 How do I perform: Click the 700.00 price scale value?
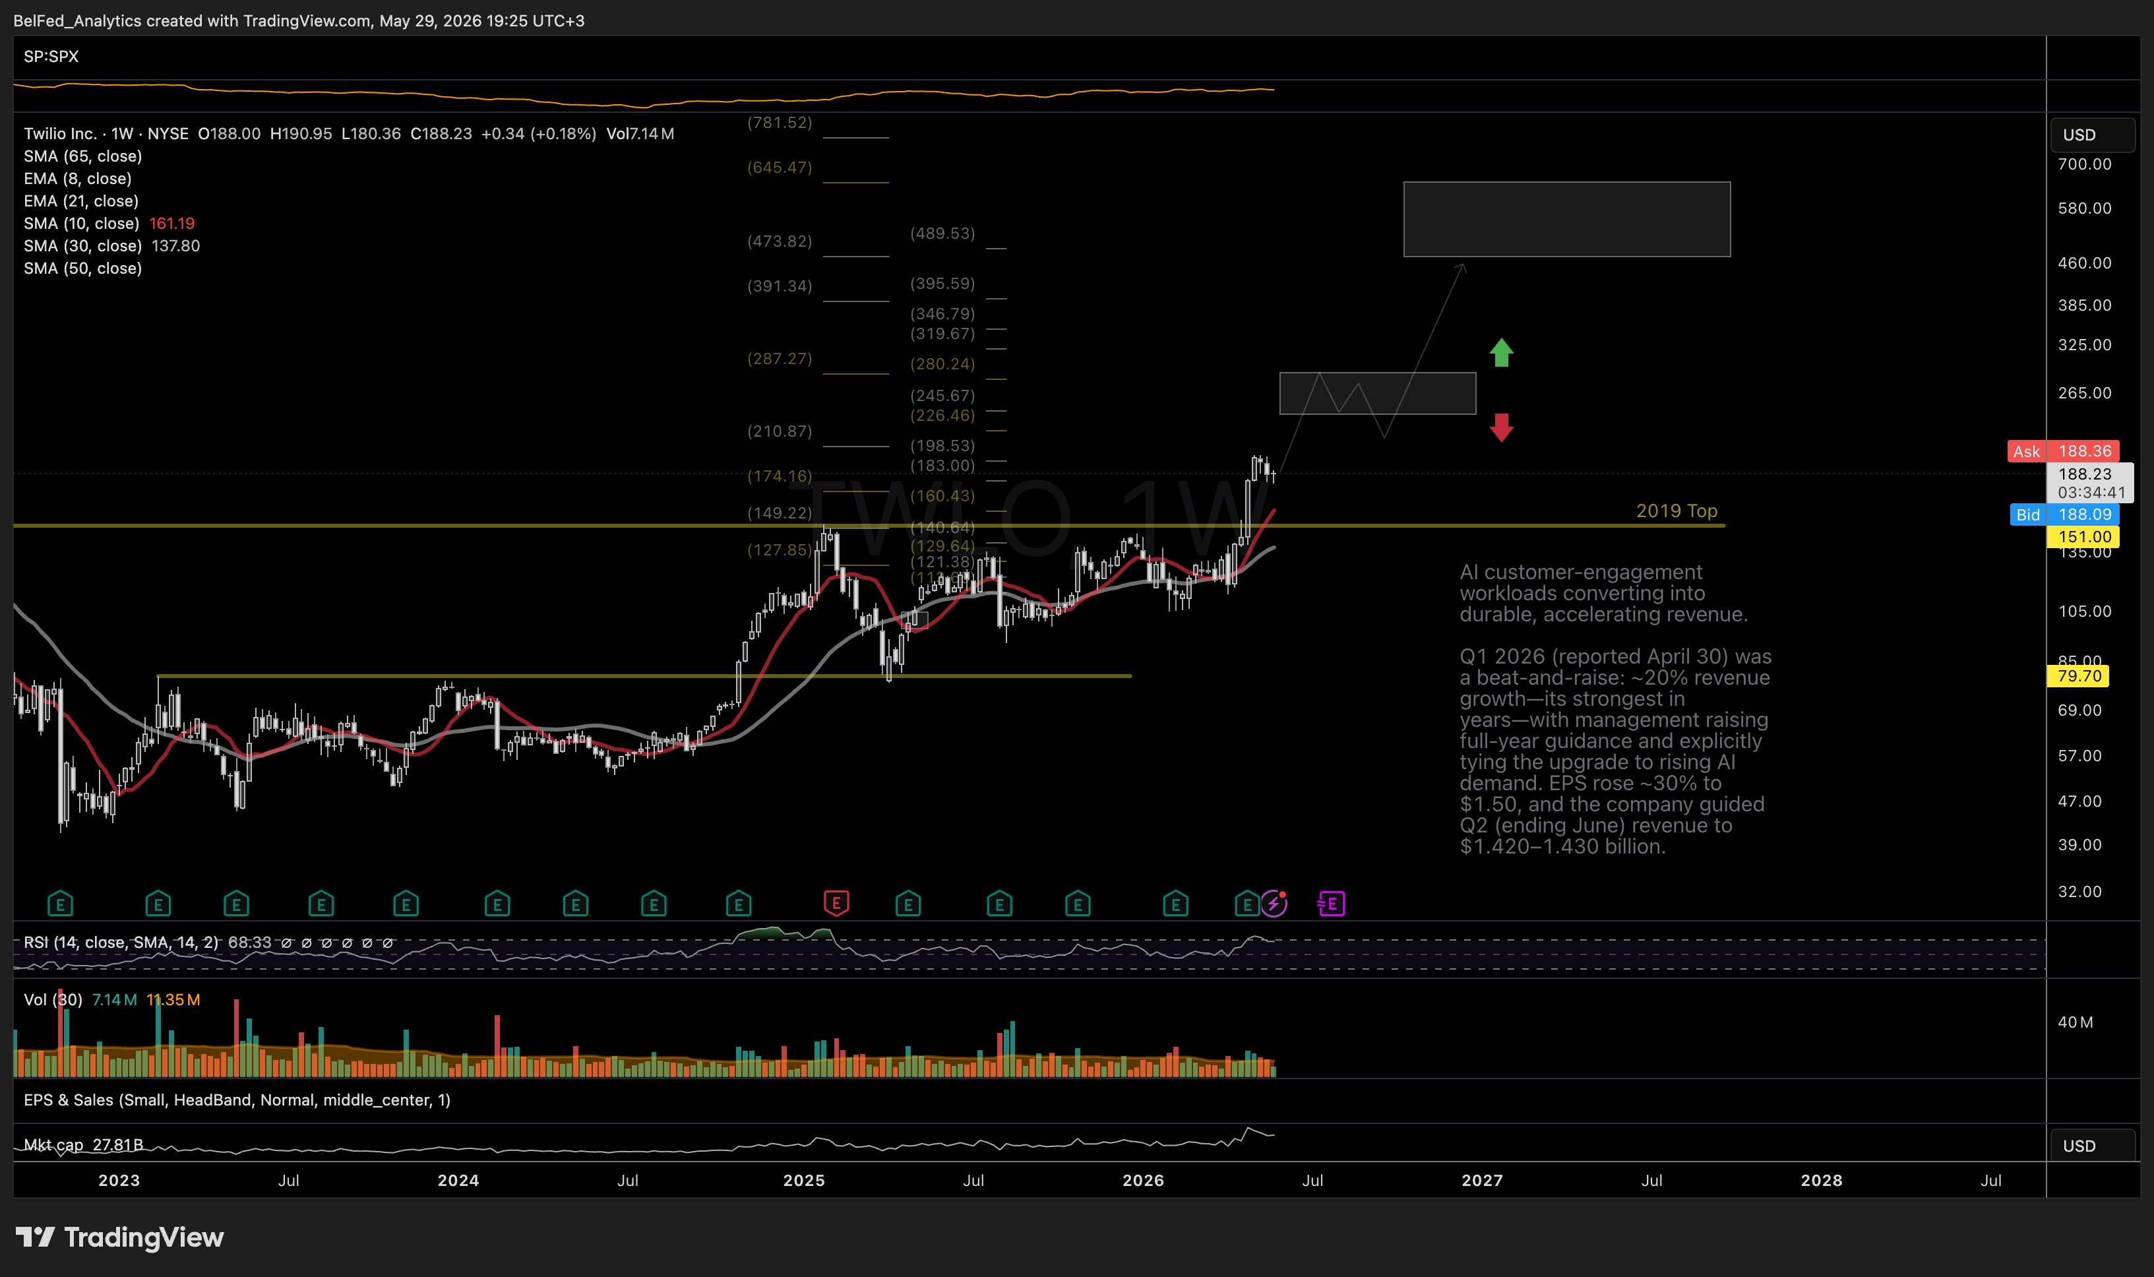pos(2084,164)
